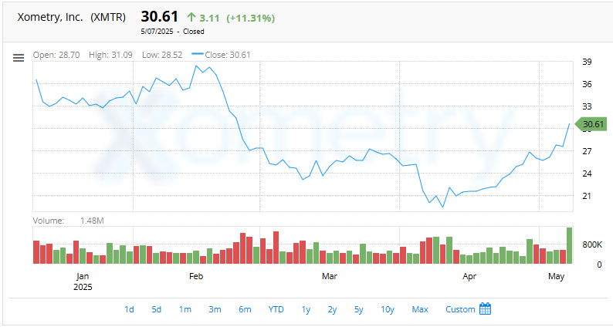Choose the 5y time range

tap(358, 309)
